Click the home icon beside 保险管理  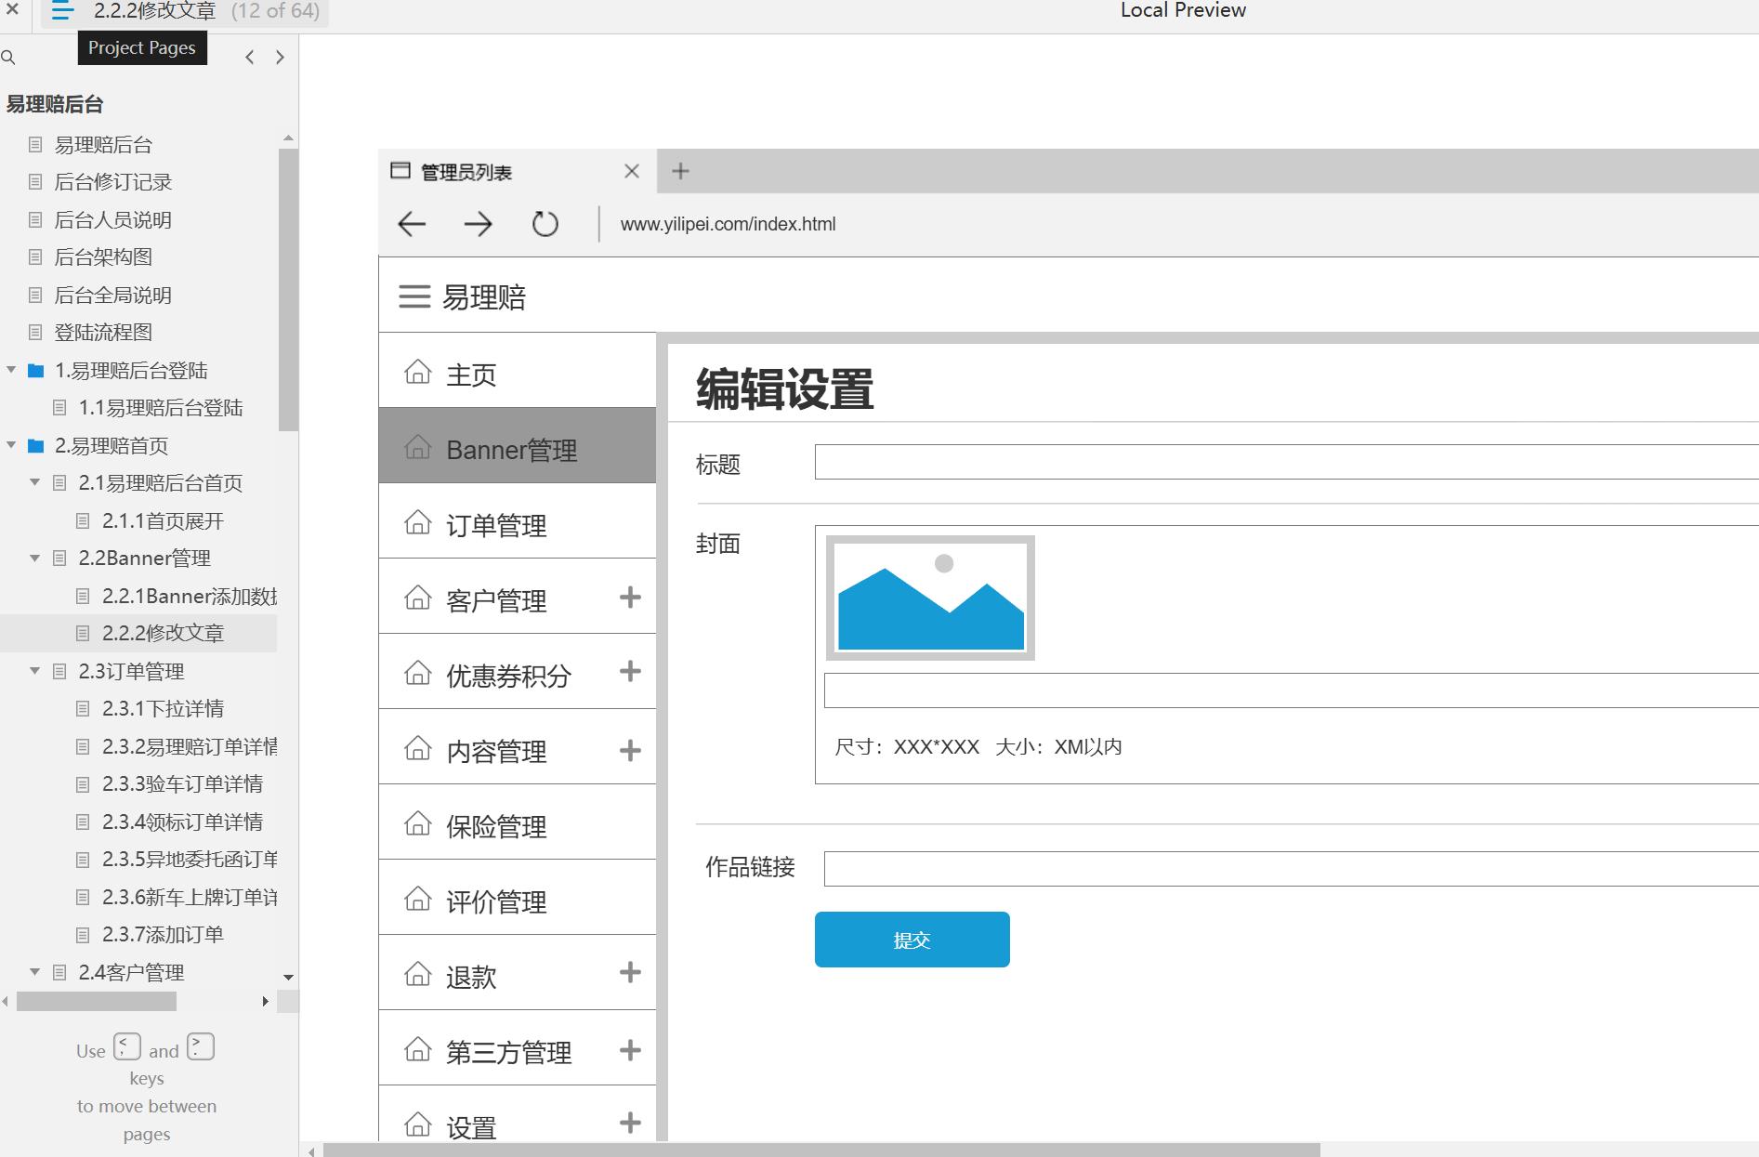pos(418,823)
